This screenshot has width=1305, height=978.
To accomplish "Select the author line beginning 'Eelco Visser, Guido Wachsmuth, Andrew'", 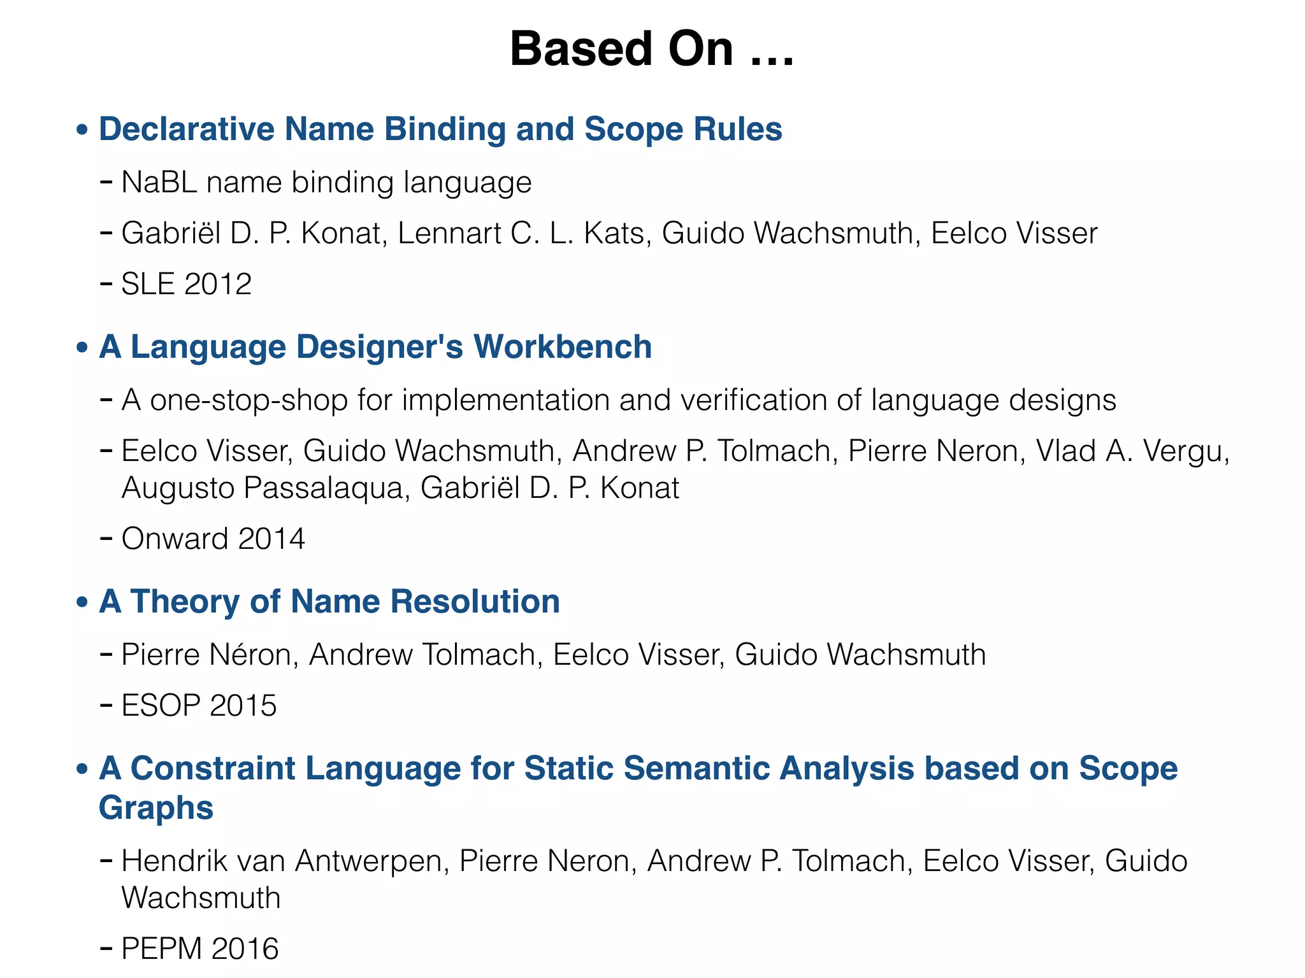I will (674, 451).
